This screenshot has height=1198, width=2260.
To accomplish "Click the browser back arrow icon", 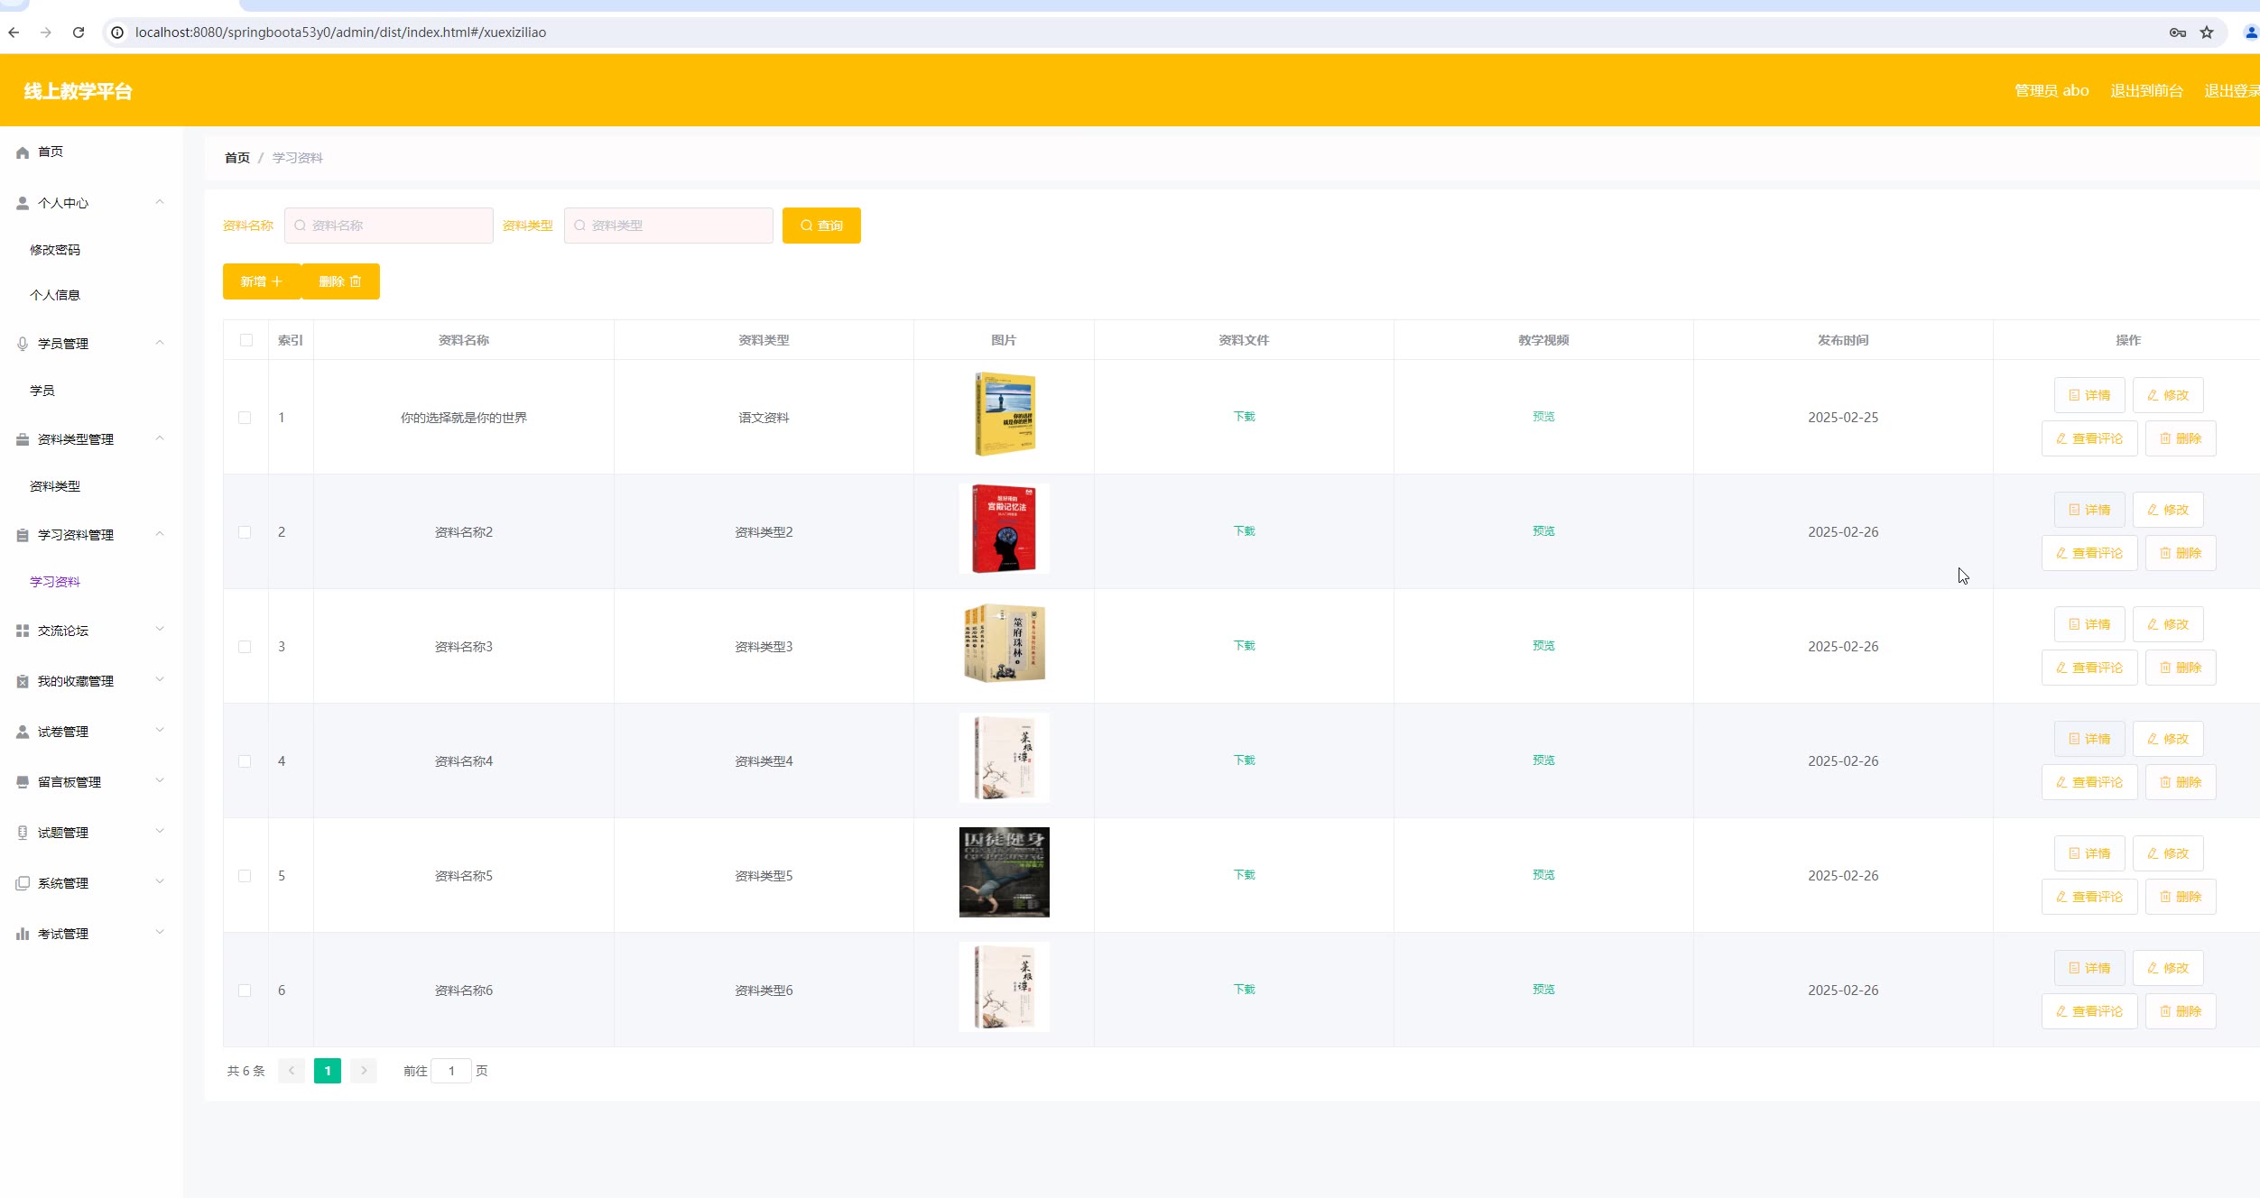I will [14, 32].
